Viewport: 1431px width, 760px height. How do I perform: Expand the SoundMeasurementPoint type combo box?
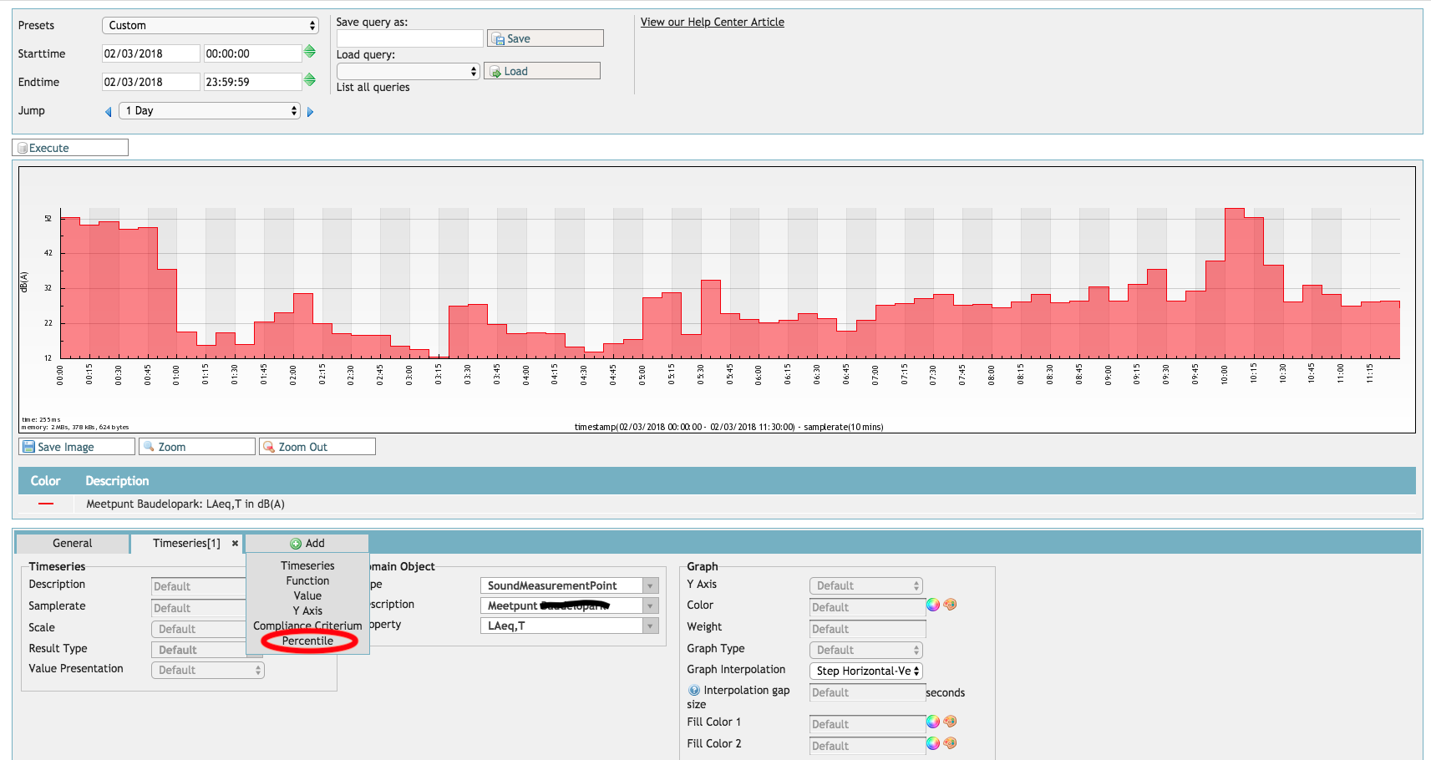click(650, 586)
